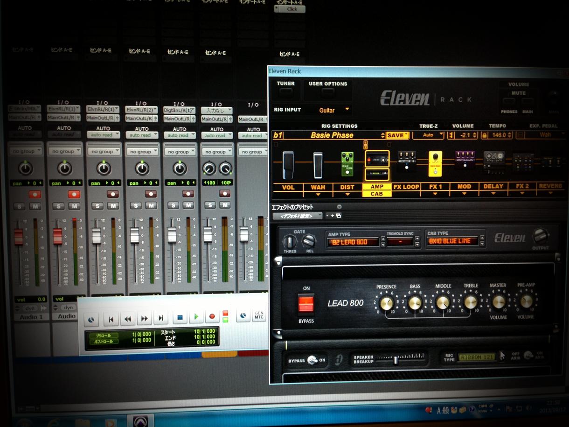This screenshot has height=427, width=569.
Task: Click the amp Bass knob
Action: [415, 303]
